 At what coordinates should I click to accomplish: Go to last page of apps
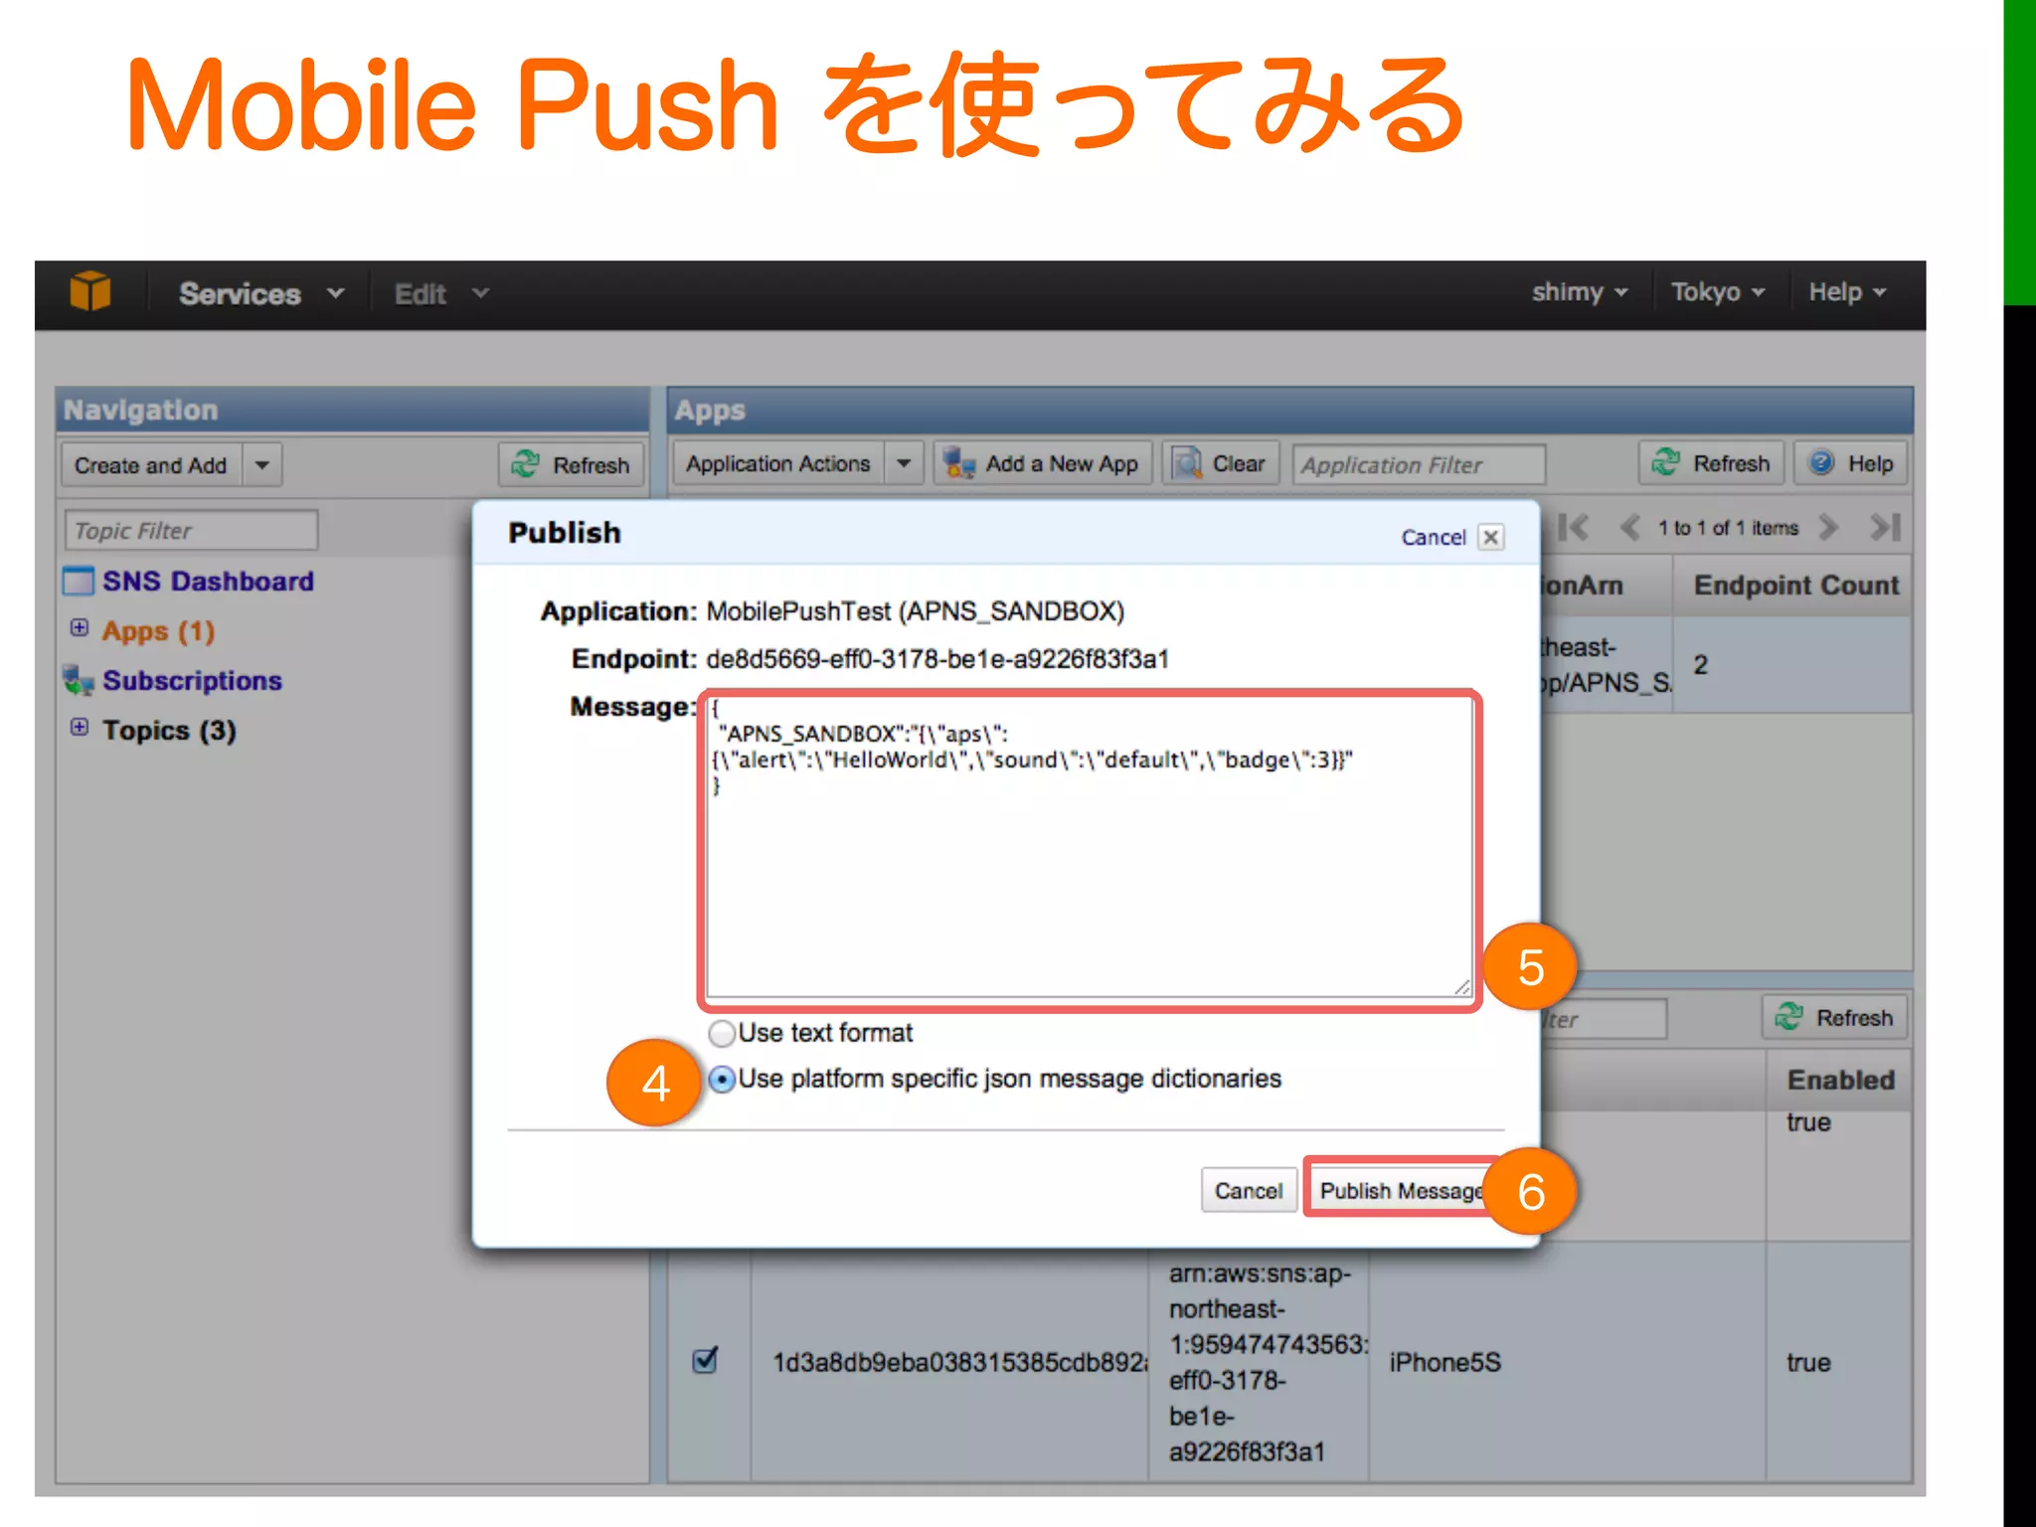pyautogui.click(x=1885, y=527)
